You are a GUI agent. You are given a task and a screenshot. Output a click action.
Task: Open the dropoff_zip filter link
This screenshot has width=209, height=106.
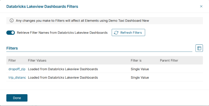pos(17,69)
